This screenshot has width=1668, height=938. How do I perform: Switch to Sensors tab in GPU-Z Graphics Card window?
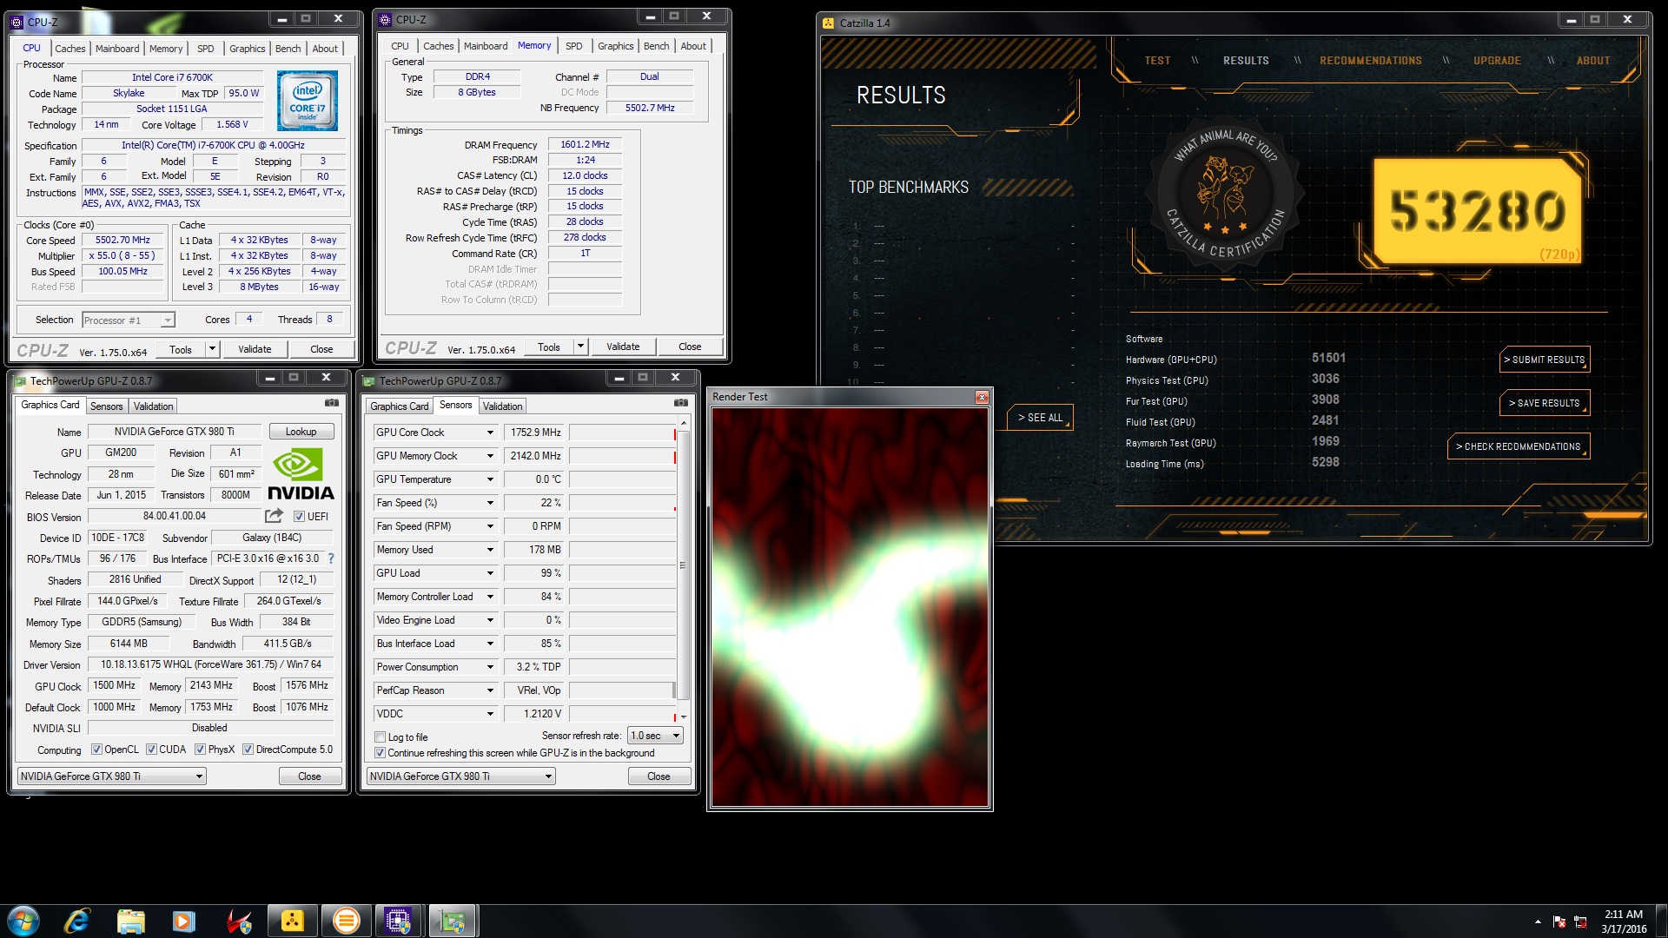coord(107,406)
